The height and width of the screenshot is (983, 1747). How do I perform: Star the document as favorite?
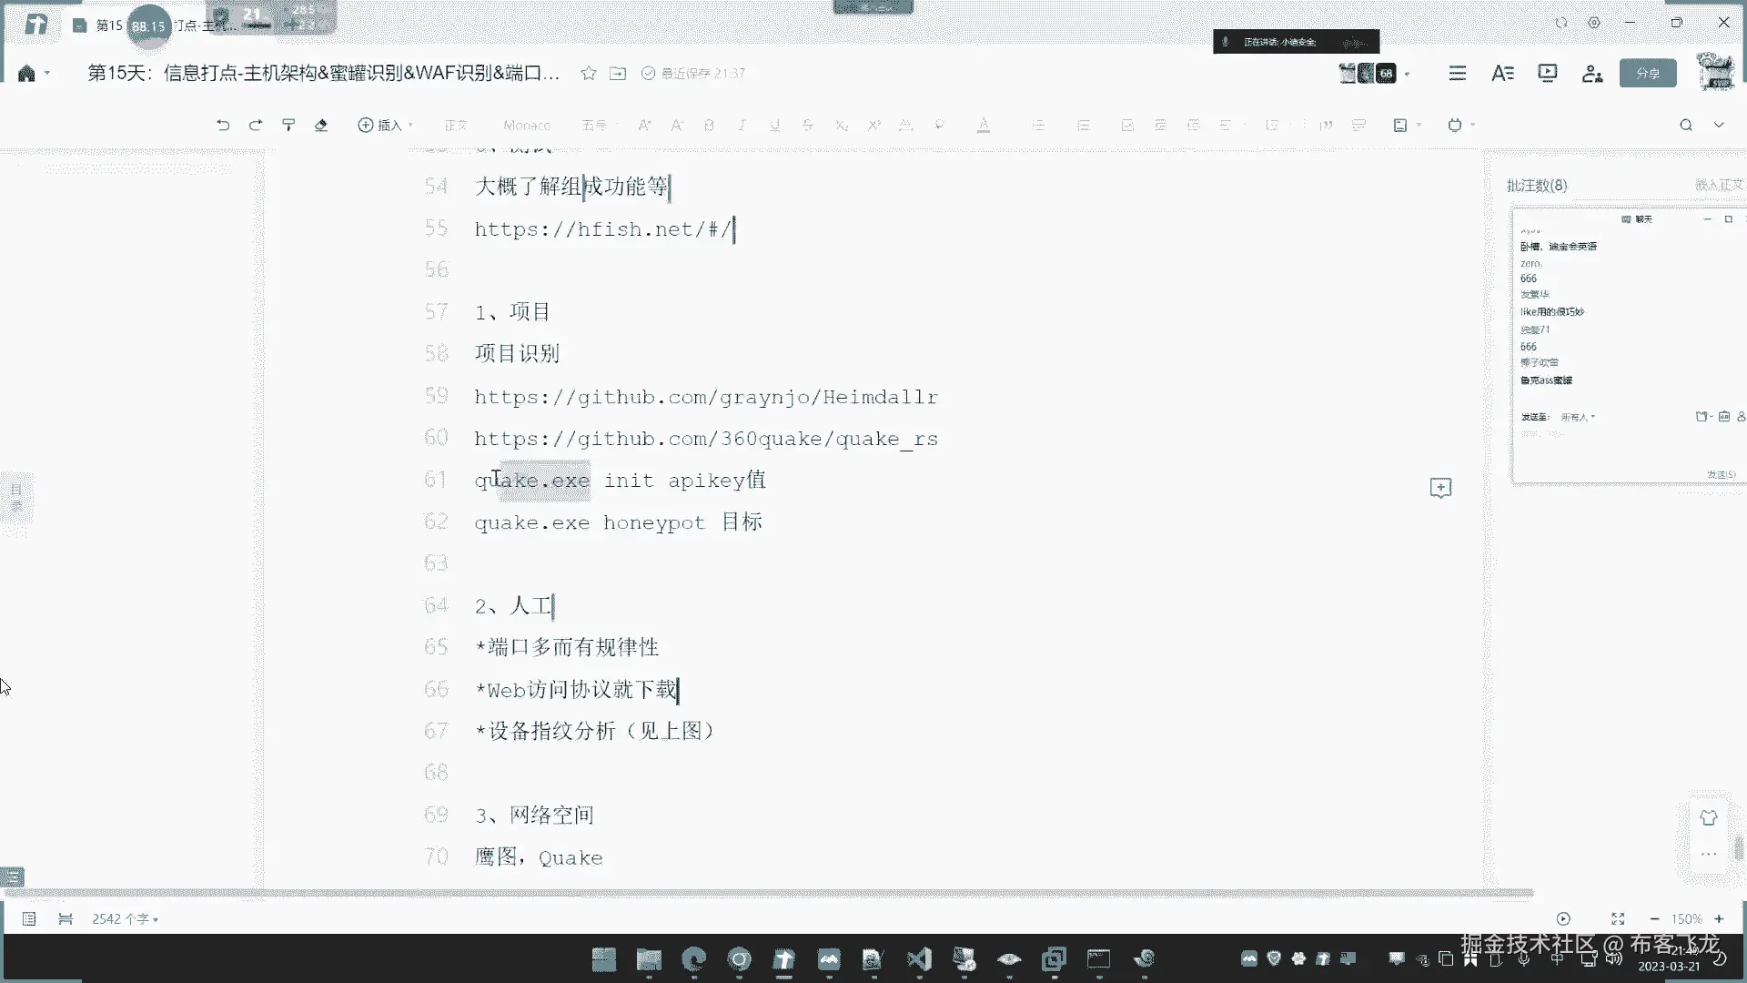(589, 74)
